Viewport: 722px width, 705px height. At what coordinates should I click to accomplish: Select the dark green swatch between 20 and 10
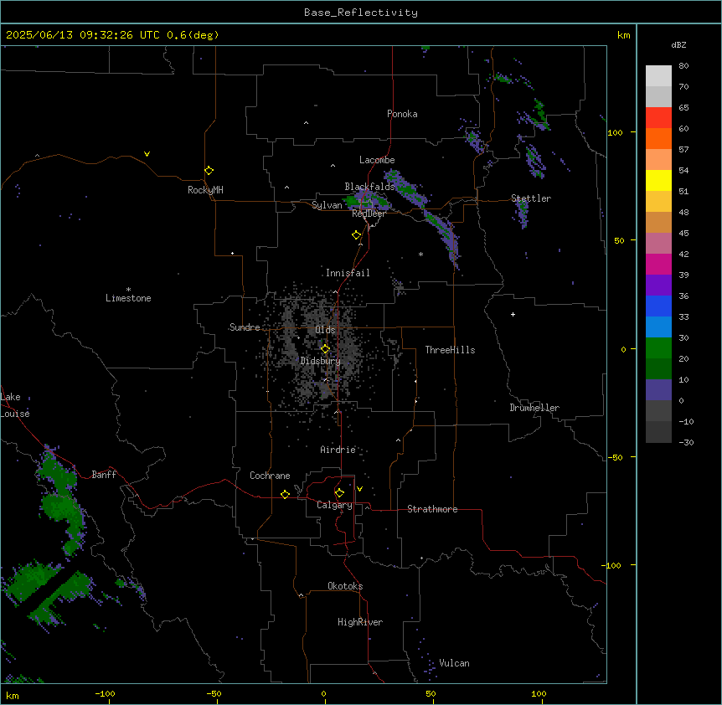pyautogui.click(x=658, y=369)
